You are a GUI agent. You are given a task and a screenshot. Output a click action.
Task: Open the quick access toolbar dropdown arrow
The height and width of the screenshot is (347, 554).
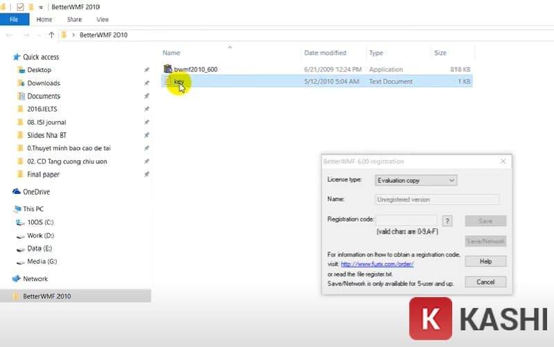click(x=41, y=7)
